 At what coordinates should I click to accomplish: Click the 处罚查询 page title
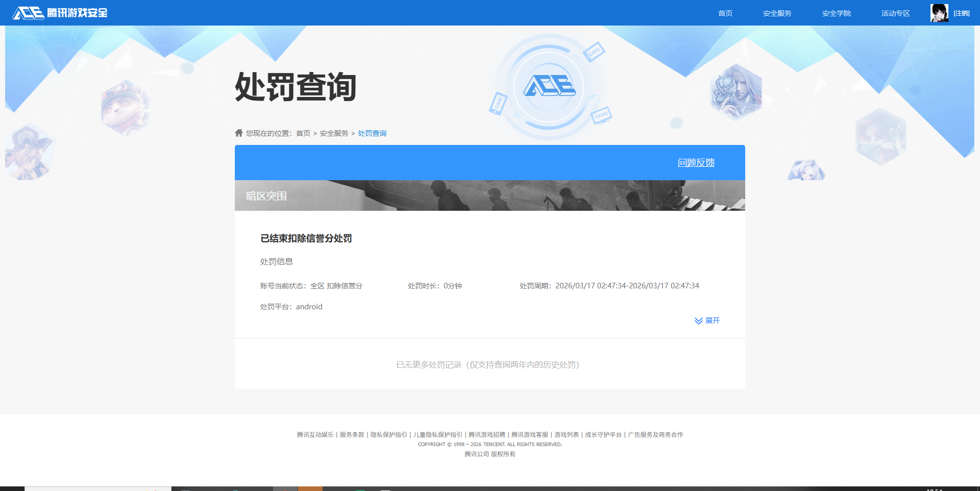[296, 87]
